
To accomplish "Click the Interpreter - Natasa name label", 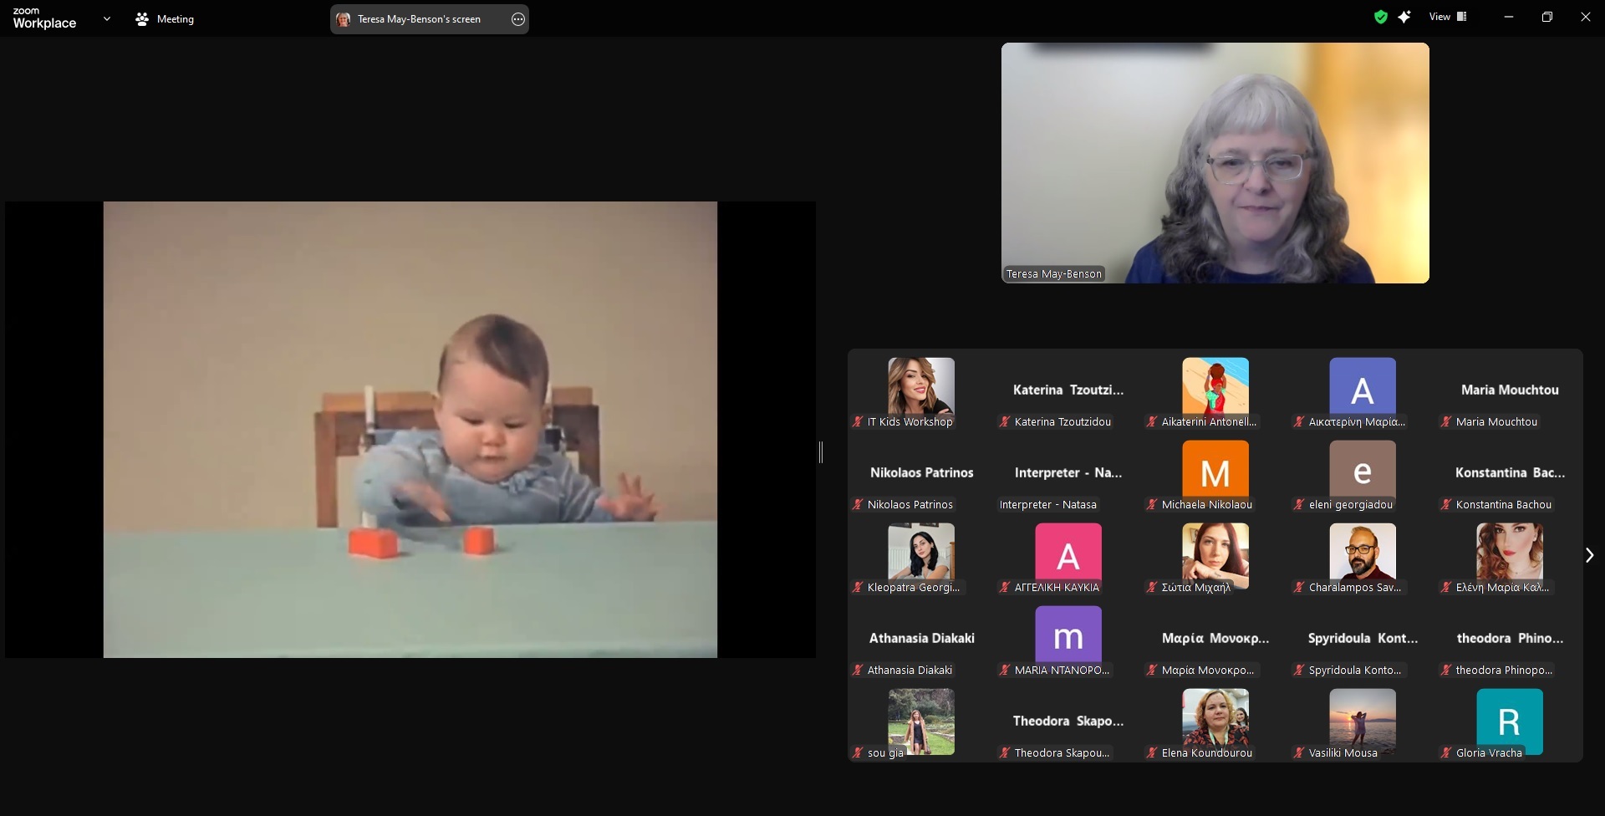I will click(x=1048, y=505).
